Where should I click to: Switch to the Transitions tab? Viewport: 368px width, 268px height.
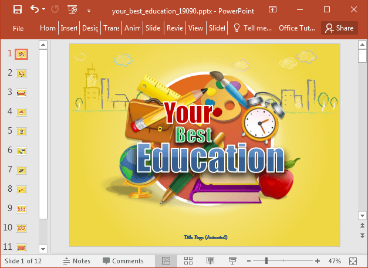coord(112,28)
